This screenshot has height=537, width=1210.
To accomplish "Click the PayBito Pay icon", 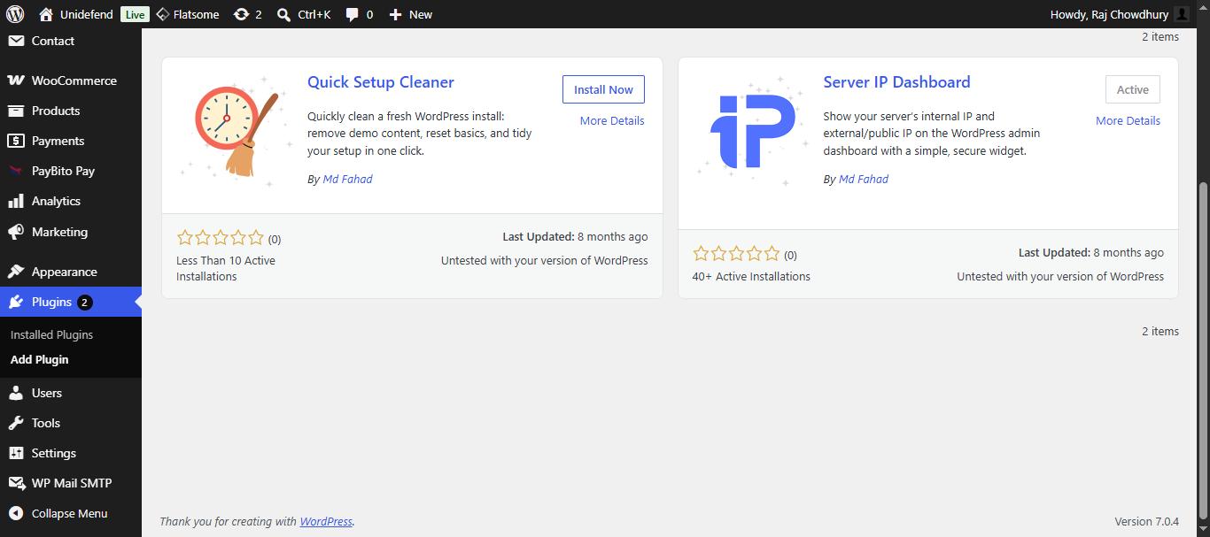I will 16,171.
